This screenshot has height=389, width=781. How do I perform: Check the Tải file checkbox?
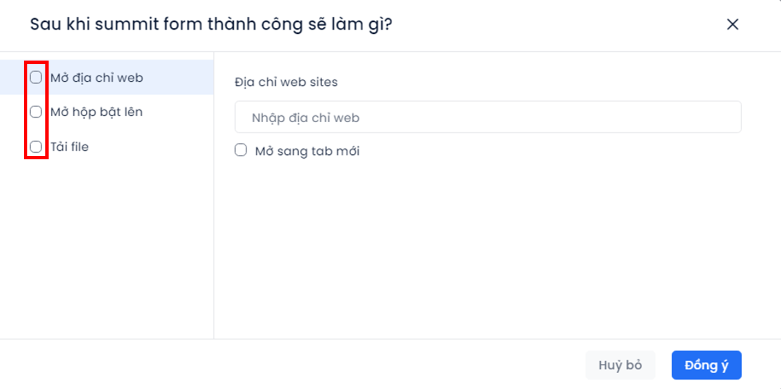(35, 147)
